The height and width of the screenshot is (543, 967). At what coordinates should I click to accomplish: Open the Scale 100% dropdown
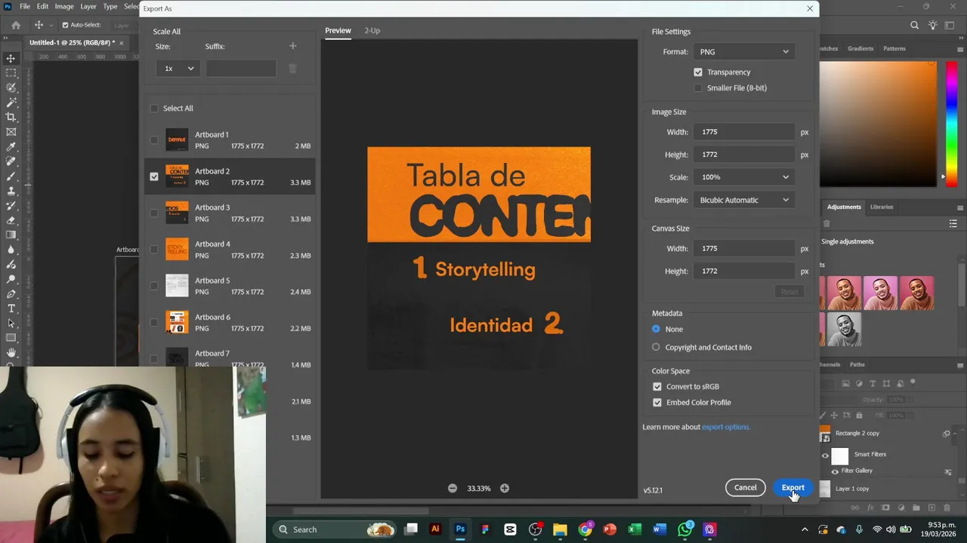744,177
